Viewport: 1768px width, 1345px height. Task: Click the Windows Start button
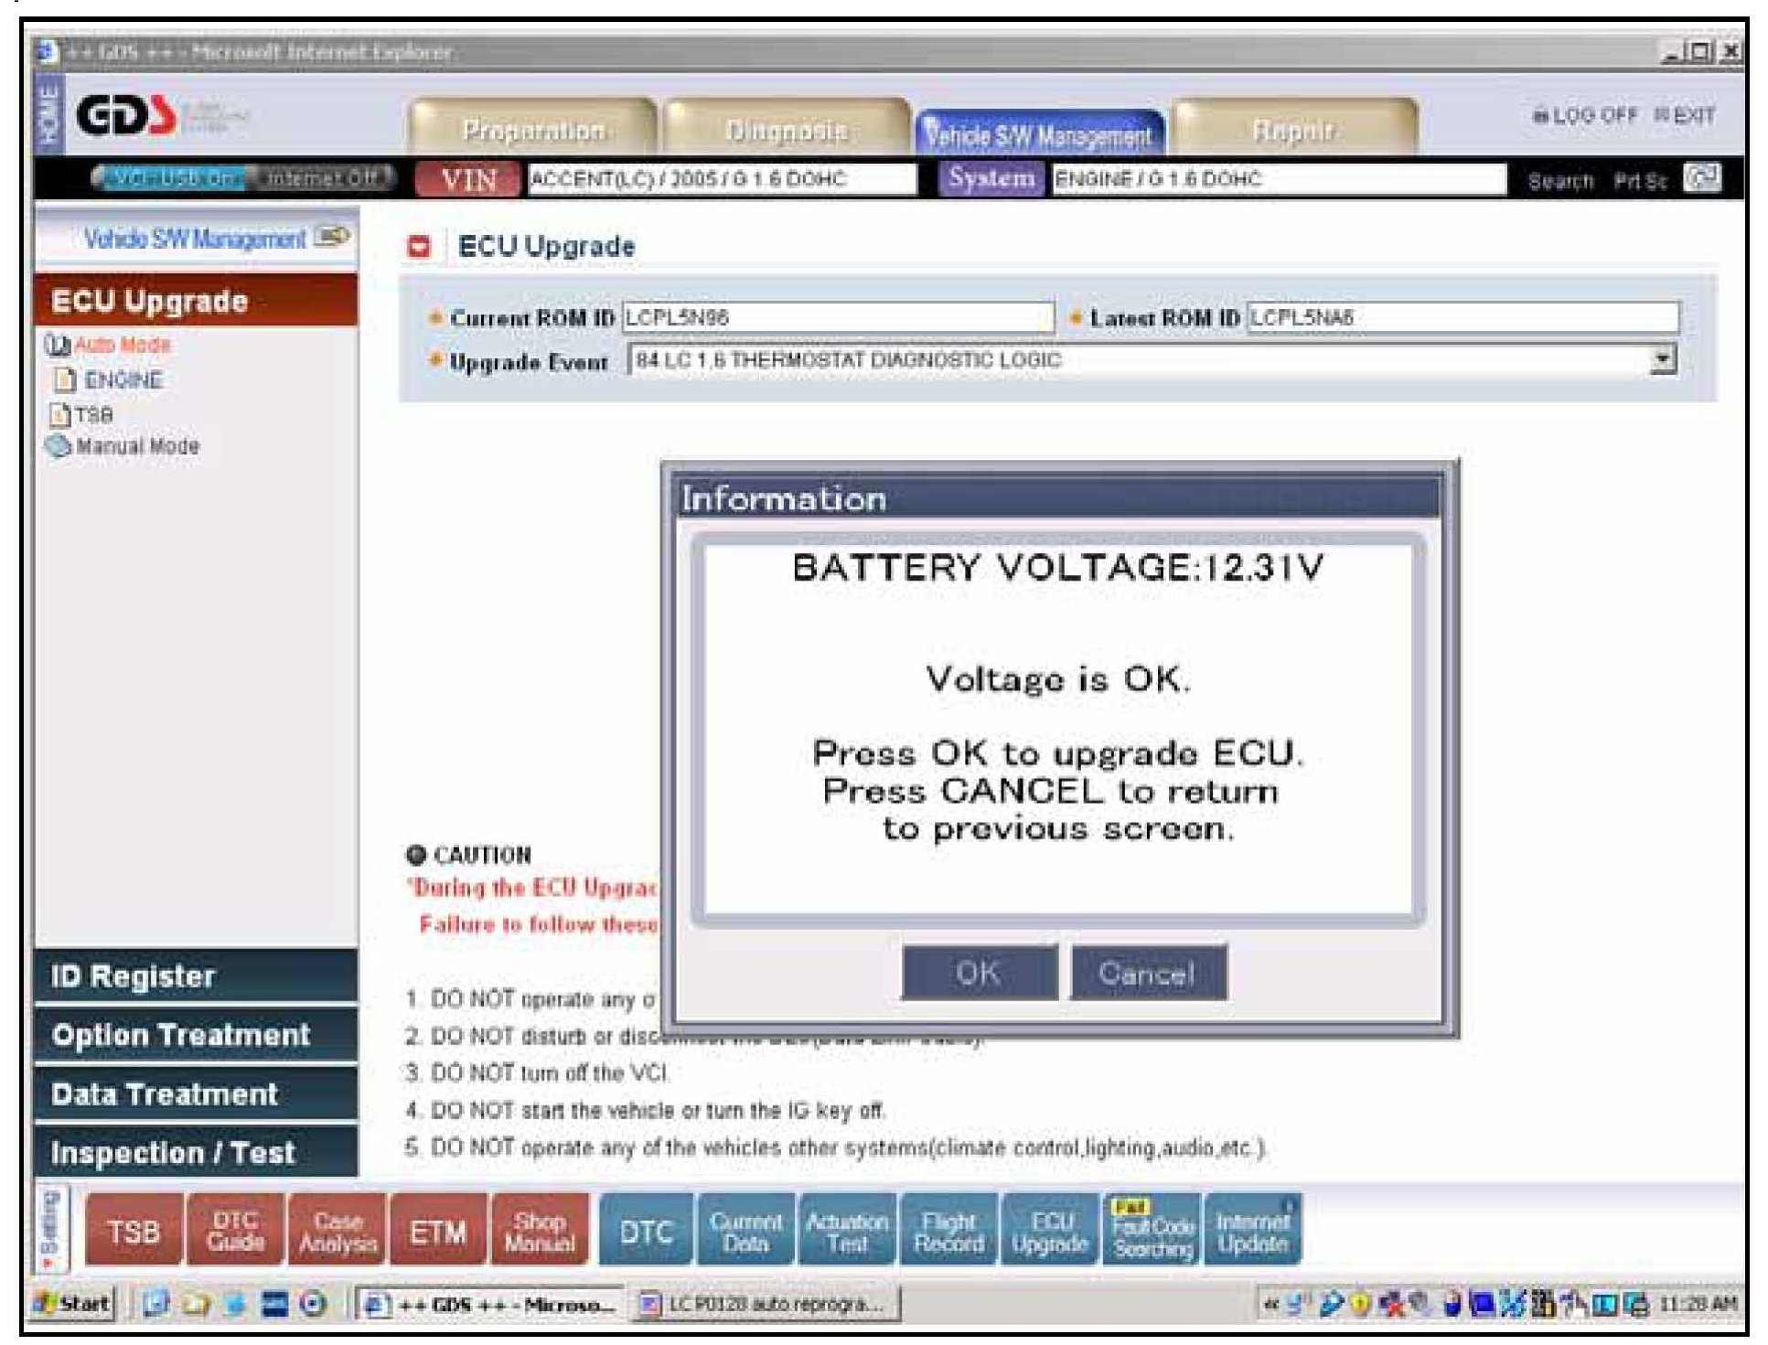[74, 1303]
